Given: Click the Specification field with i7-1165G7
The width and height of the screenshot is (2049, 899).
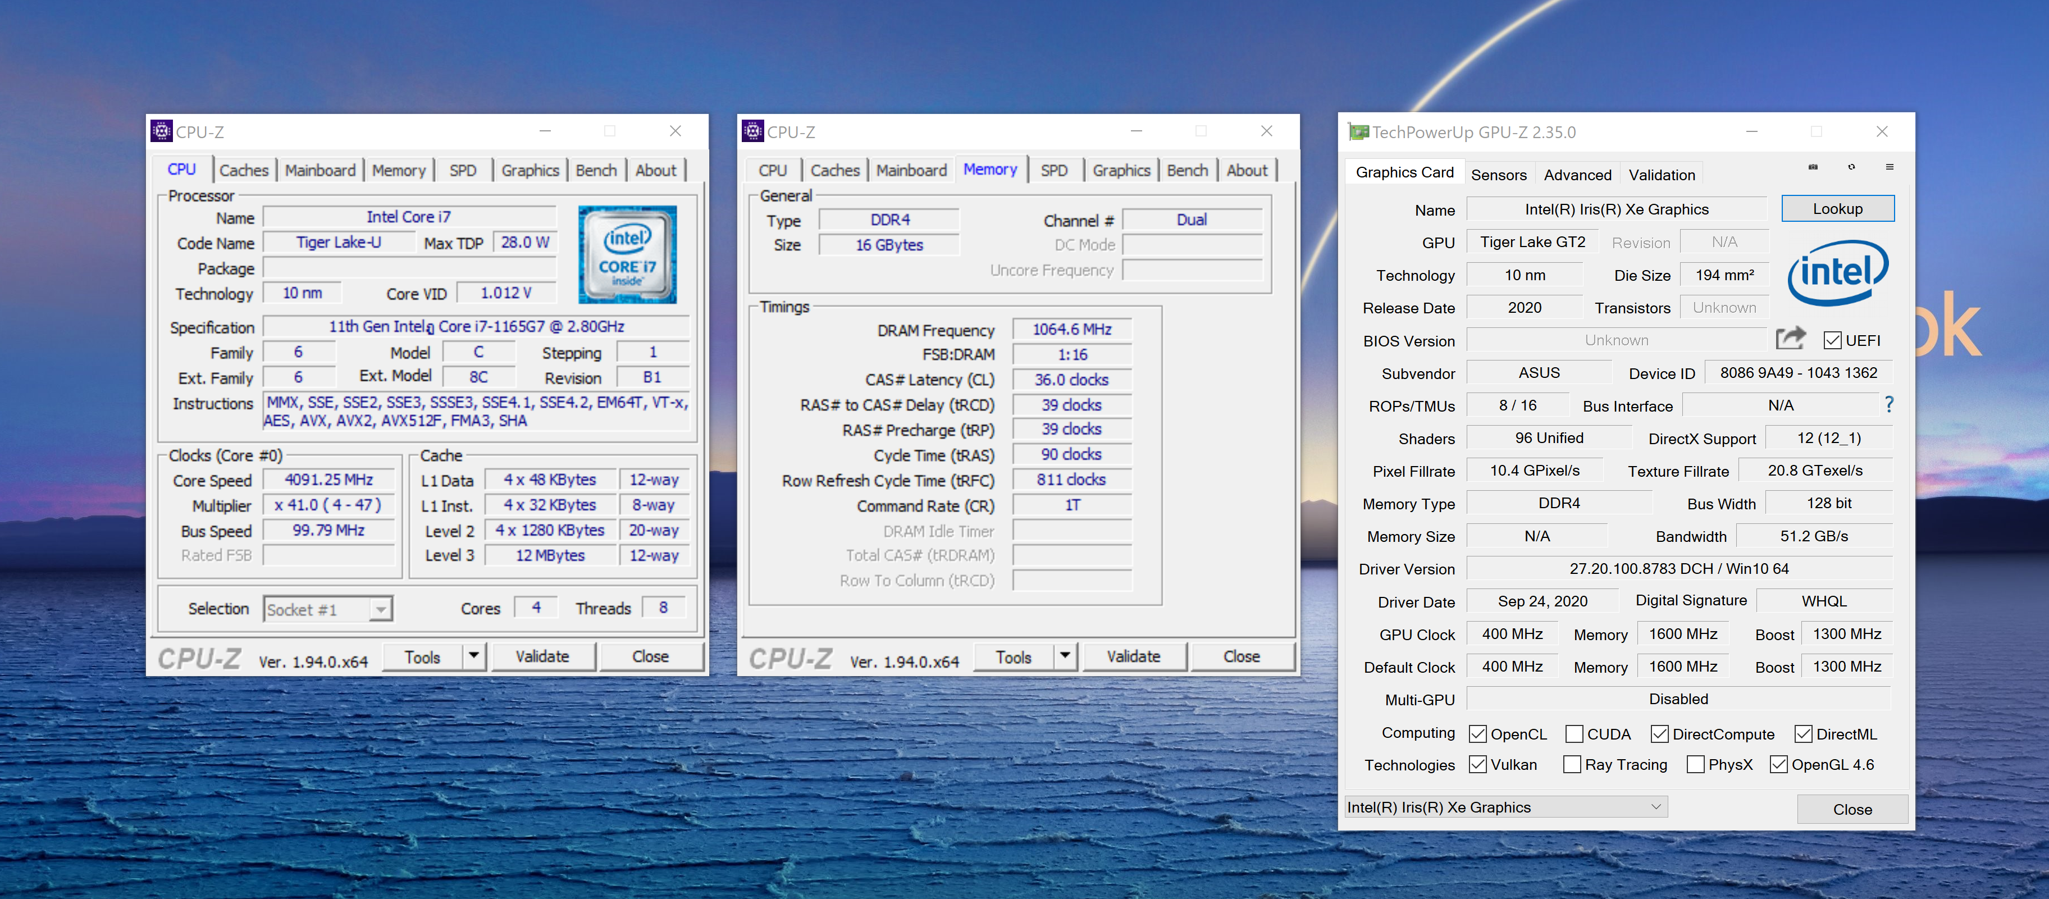Looking at the screenshot, I should tap(477, 326).
